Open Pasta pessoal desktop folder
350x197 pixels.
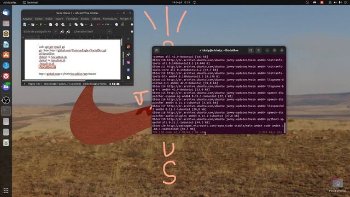point(337,185)
